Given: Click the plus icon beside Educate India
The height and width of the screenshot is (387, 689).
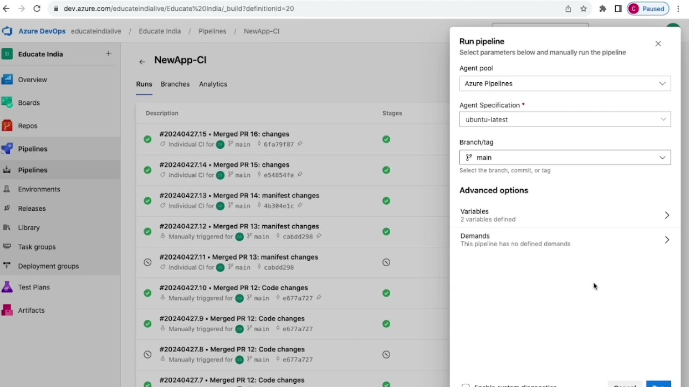Looking at the screenshot, I should pyautogui.click(x=109, y=54).
